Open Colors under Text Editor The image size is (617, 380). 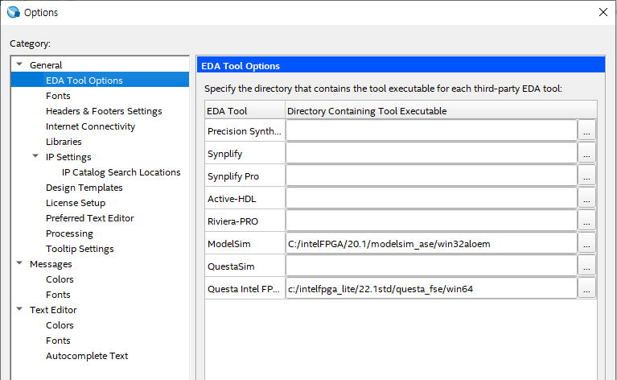[60, 325]
